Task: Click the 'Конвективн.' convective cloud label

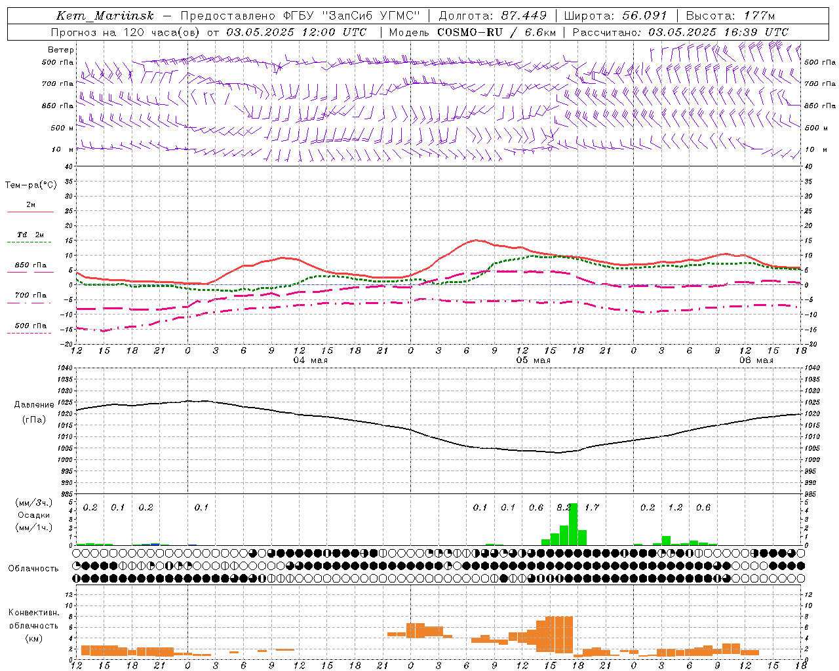Action: 34,613
